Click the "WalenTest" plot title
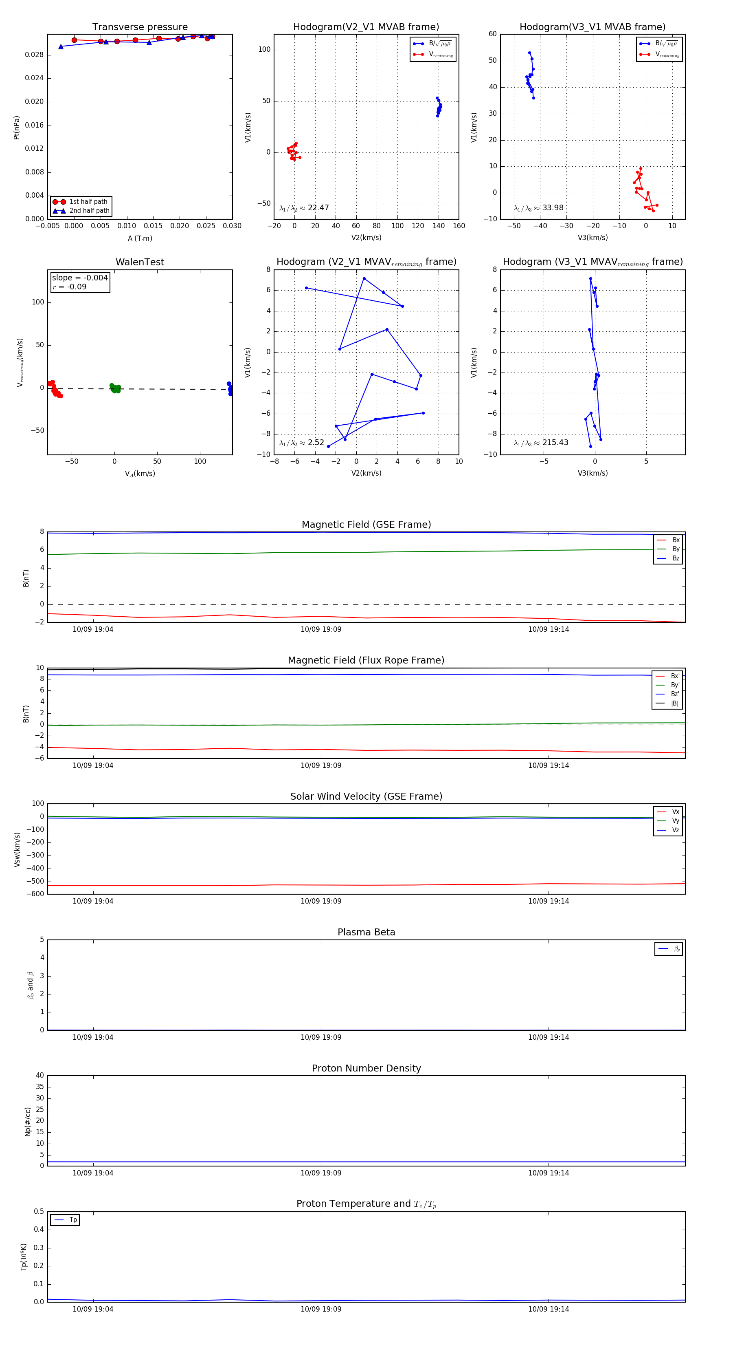 click(x=140, y=262)
